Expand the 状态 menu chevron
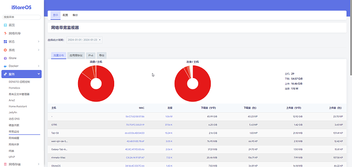Viewport: 352px width, 167px height. coord(39,42)
